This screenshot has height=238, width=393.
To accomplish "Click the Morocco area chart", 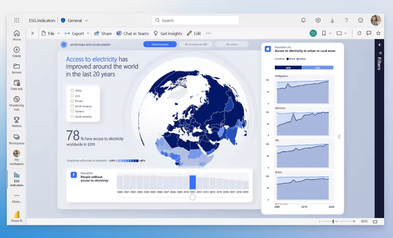I will point(302,124).
